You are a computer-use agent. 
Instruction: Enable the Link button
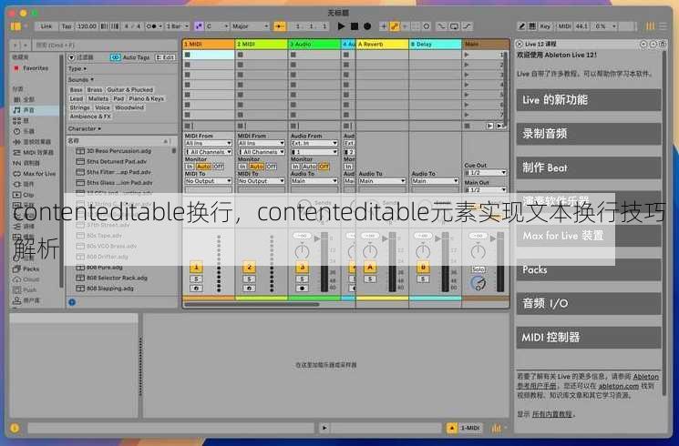pyautogui.click(x=46, y=26)
